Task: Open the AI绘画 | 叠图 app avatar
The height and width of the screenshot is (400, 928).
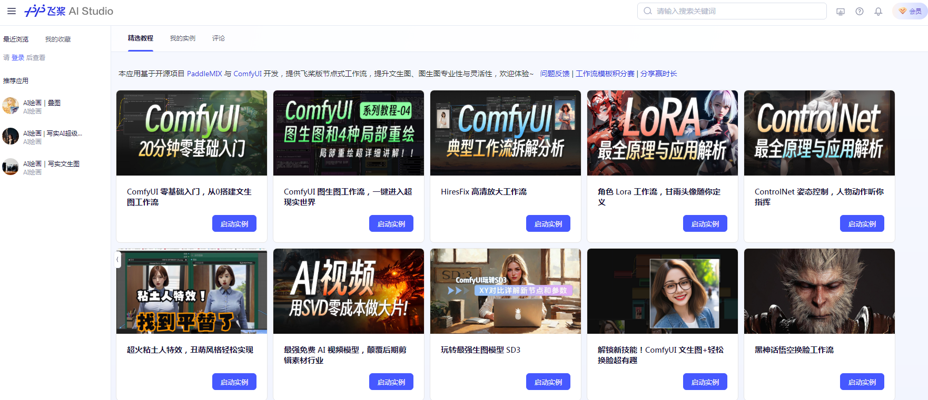Action: click(11, 106)
